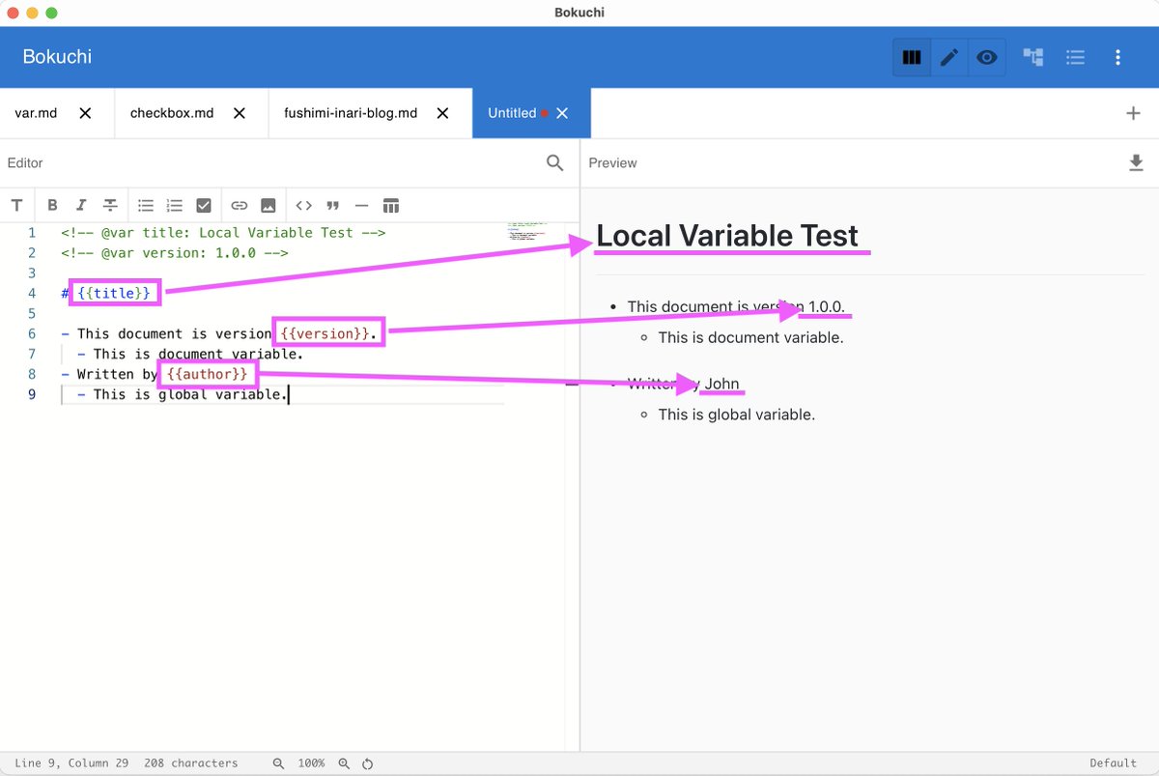1159x776 pixels.
Task: Open the heading text style tool
Action: (16, 205)
